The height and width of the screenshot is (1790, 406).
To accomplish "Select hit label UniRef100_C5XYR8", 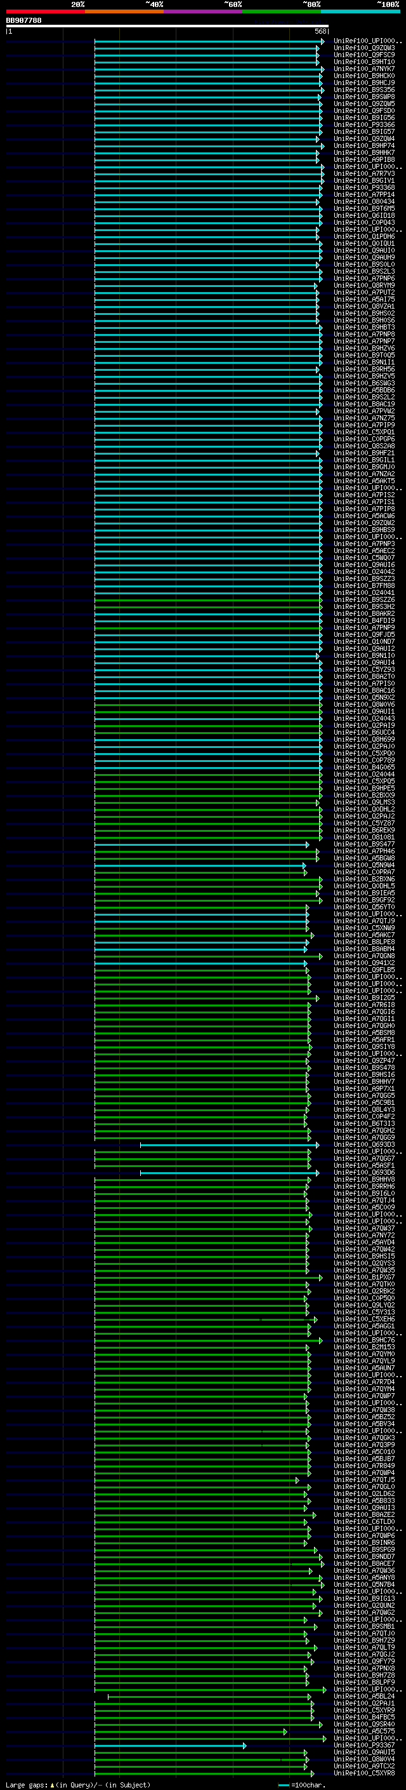I will pos(364,1773).
